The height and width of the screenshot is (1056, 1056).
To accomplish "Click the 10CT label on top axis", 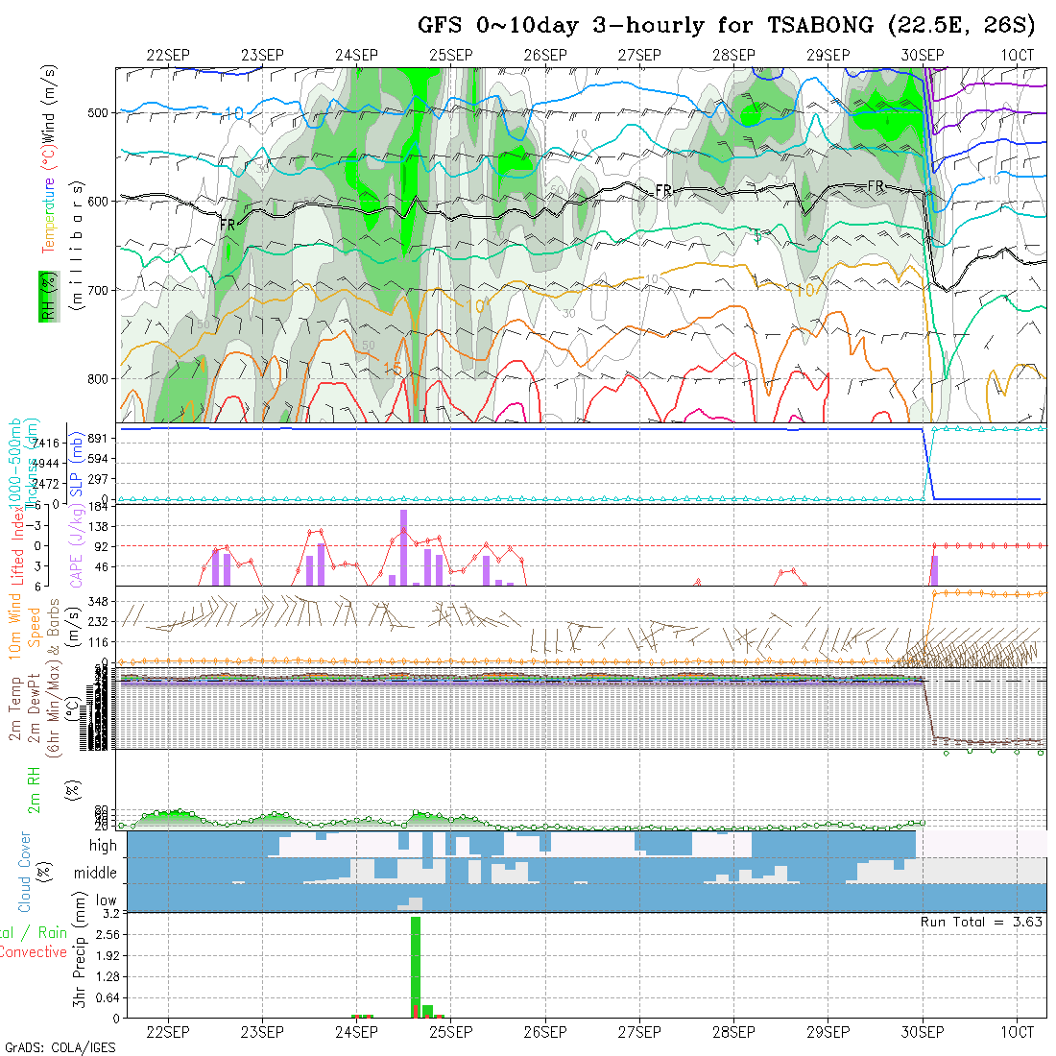I will coord(1017,55).
